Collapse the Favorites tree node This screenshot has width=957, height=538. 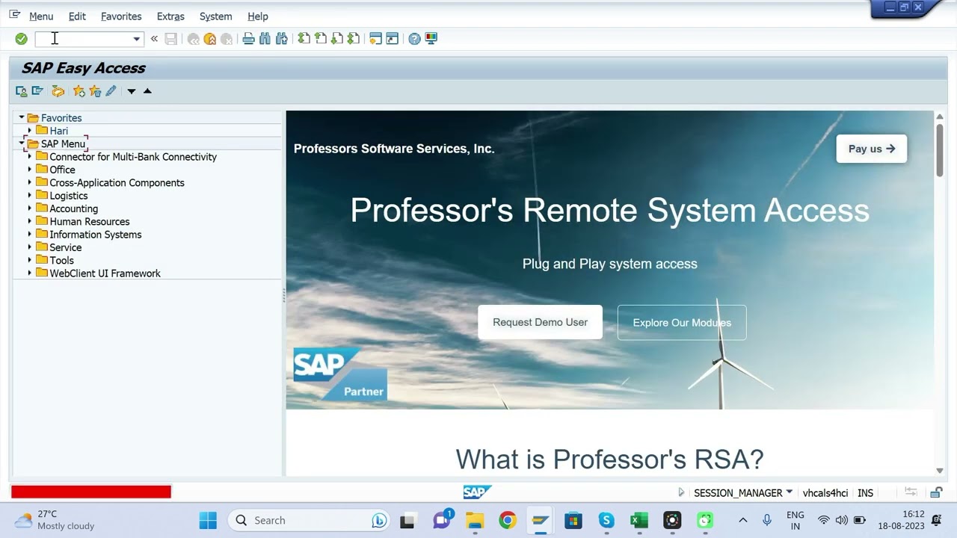(22, 117)
